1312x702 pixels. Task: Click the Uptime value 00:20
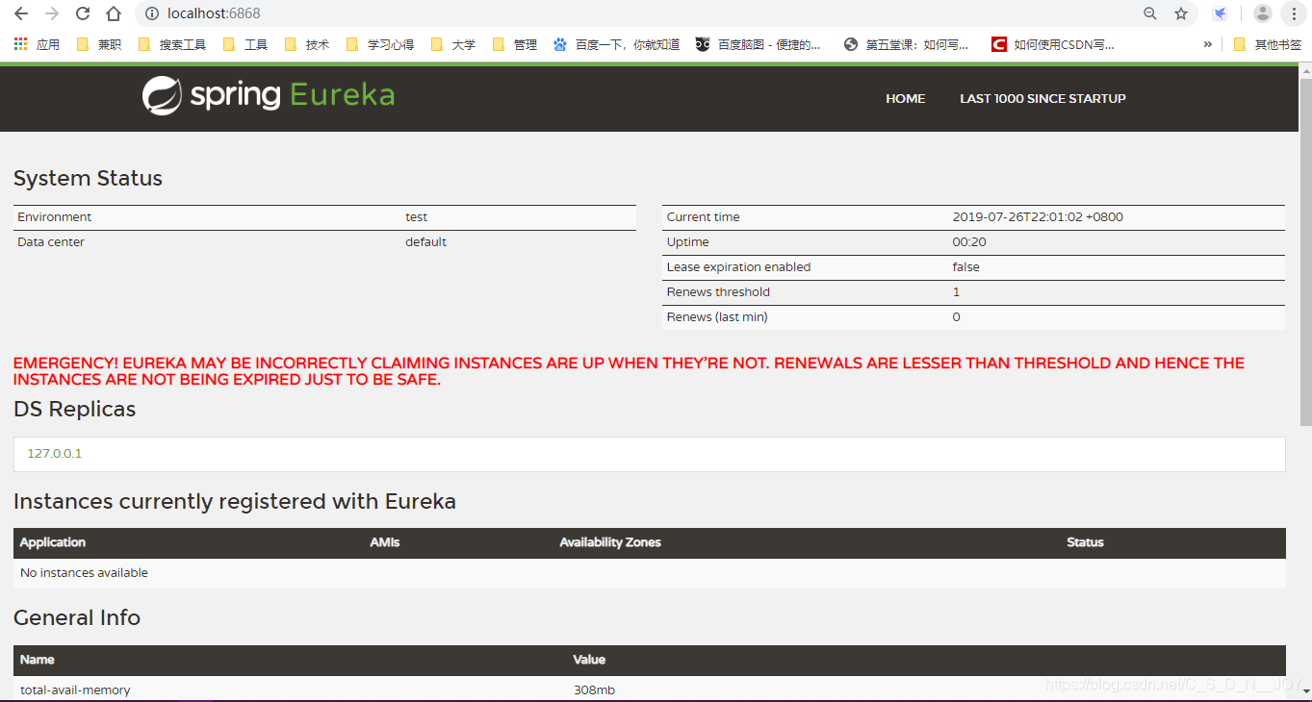969,242
